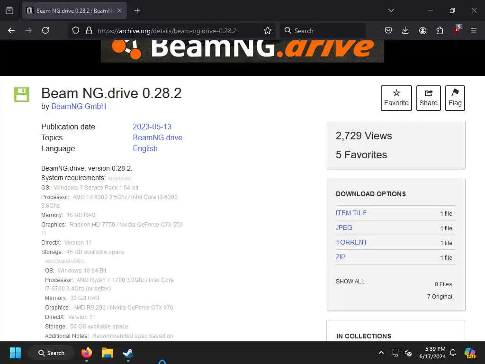The image size is (485, 364).
Task: Download the TORRENT file
Action: click(x=352, y=242)
